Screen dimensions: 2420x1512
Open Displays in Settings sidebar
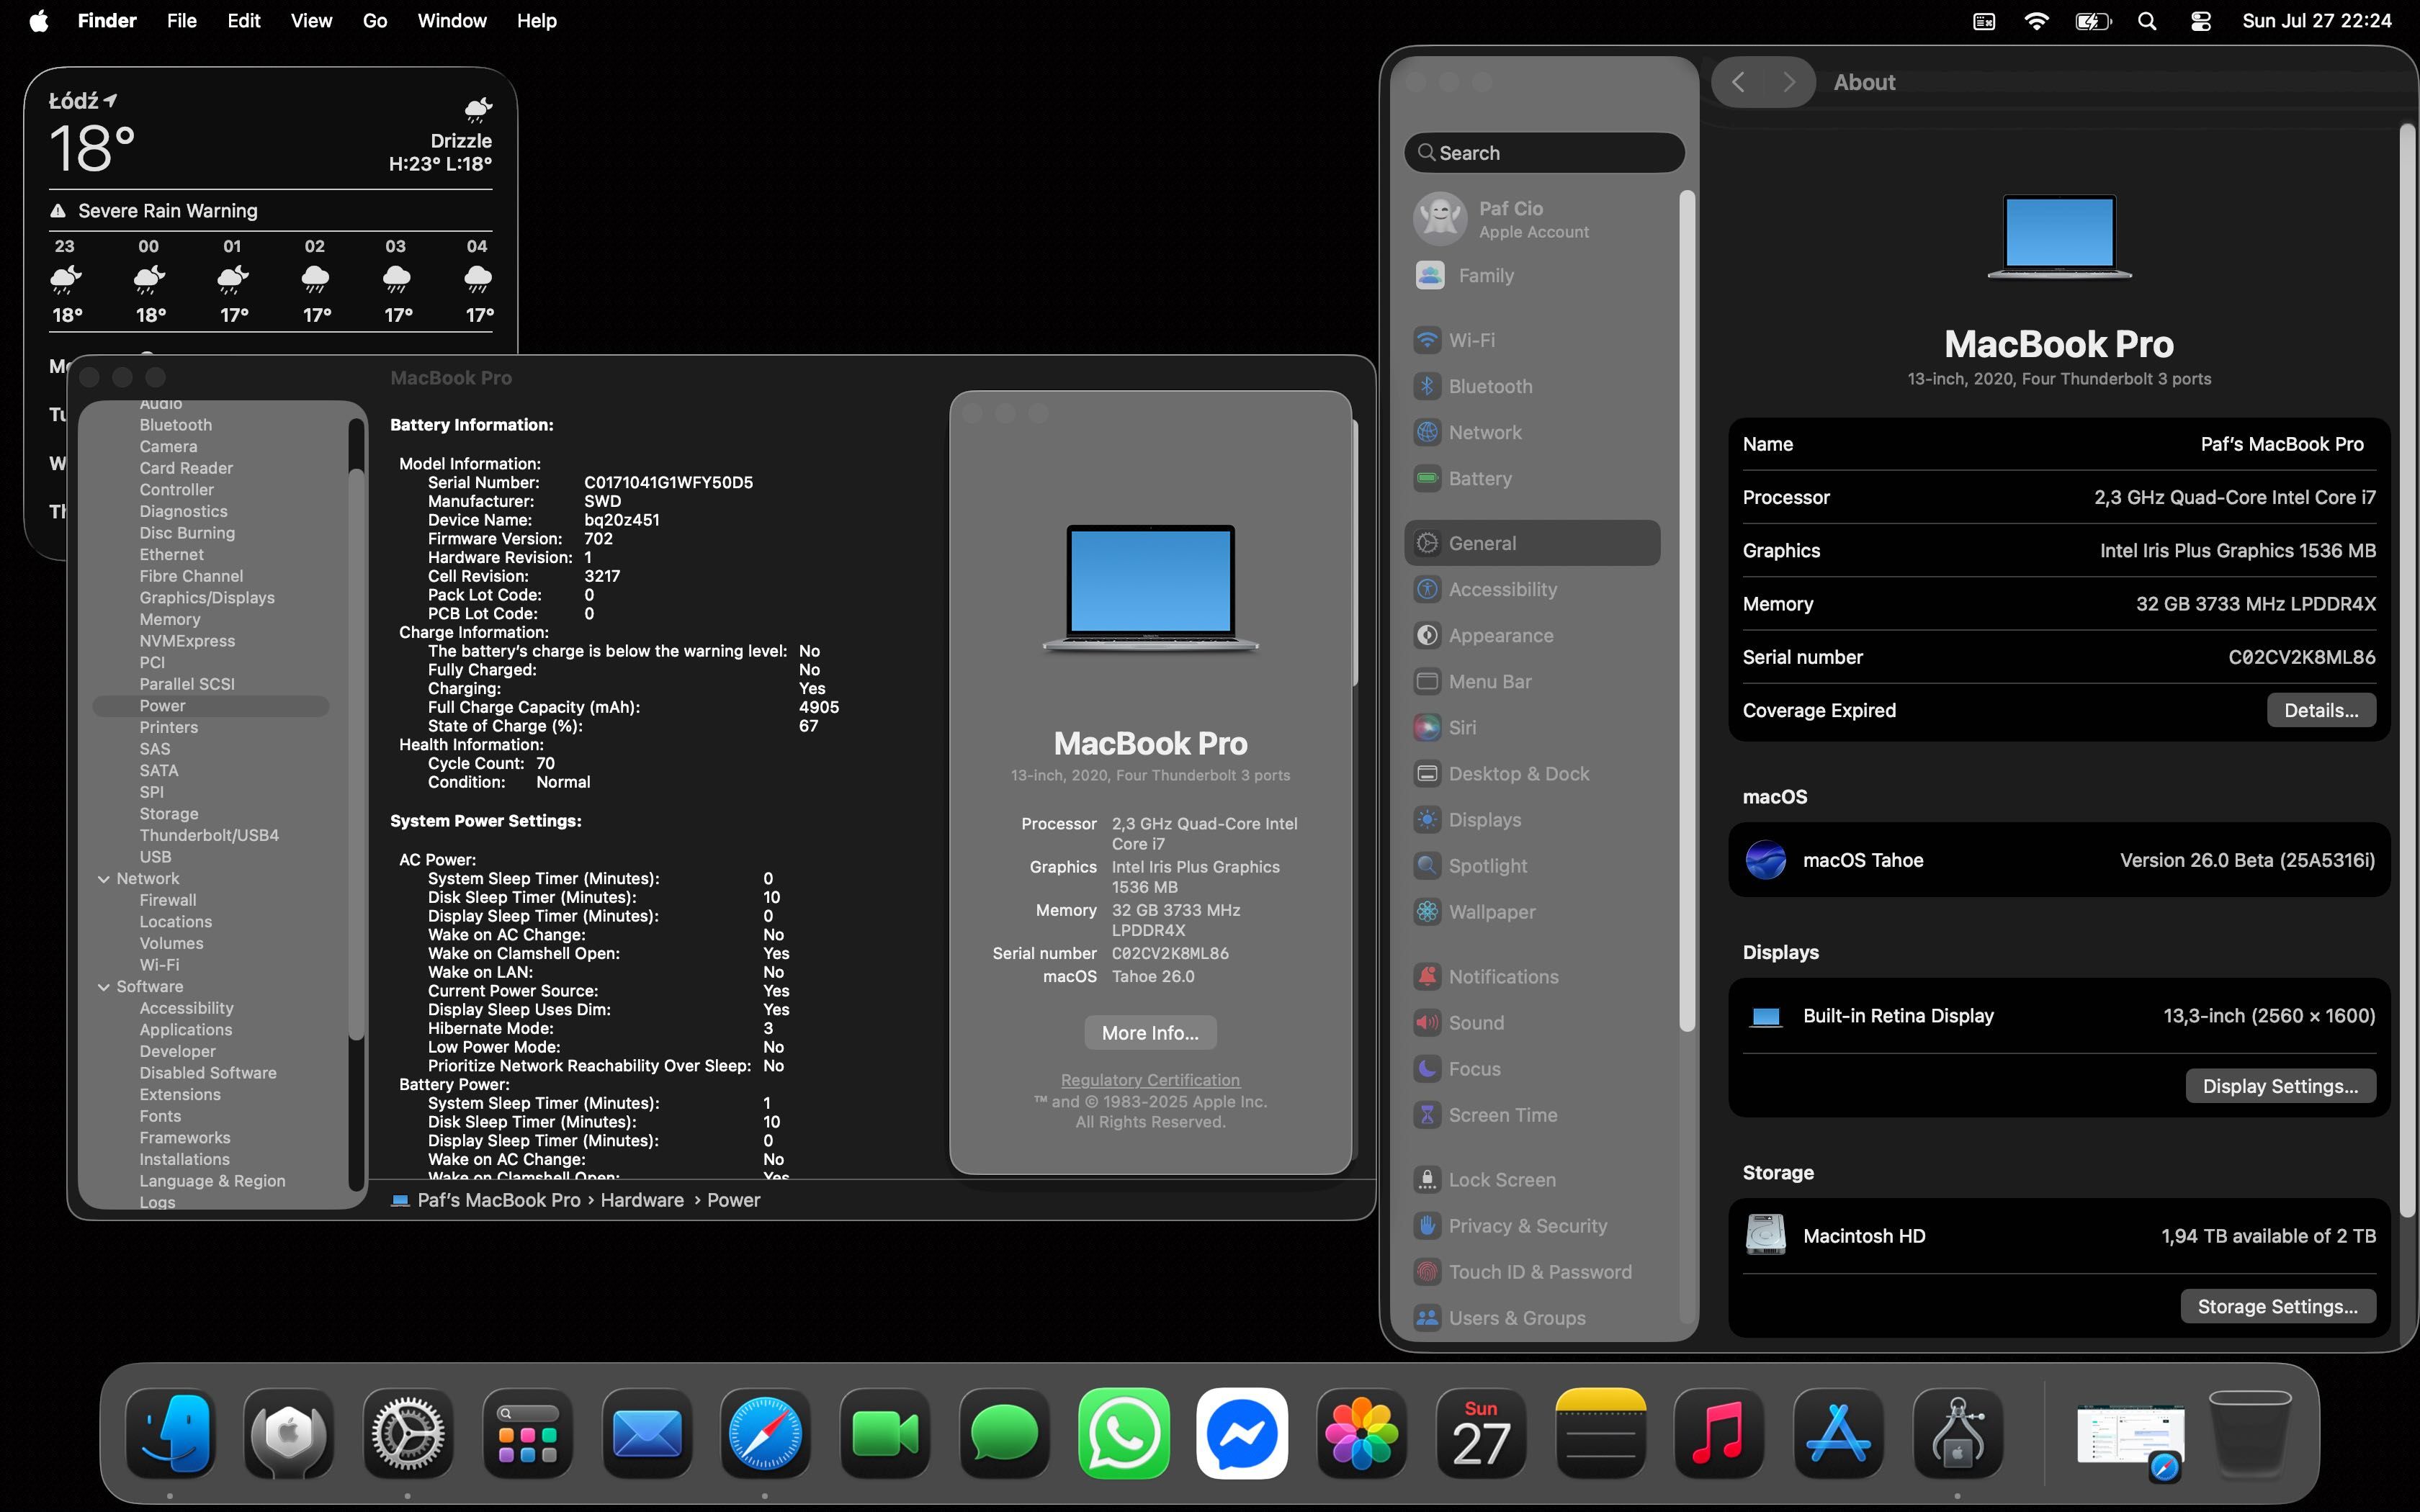1532,819
